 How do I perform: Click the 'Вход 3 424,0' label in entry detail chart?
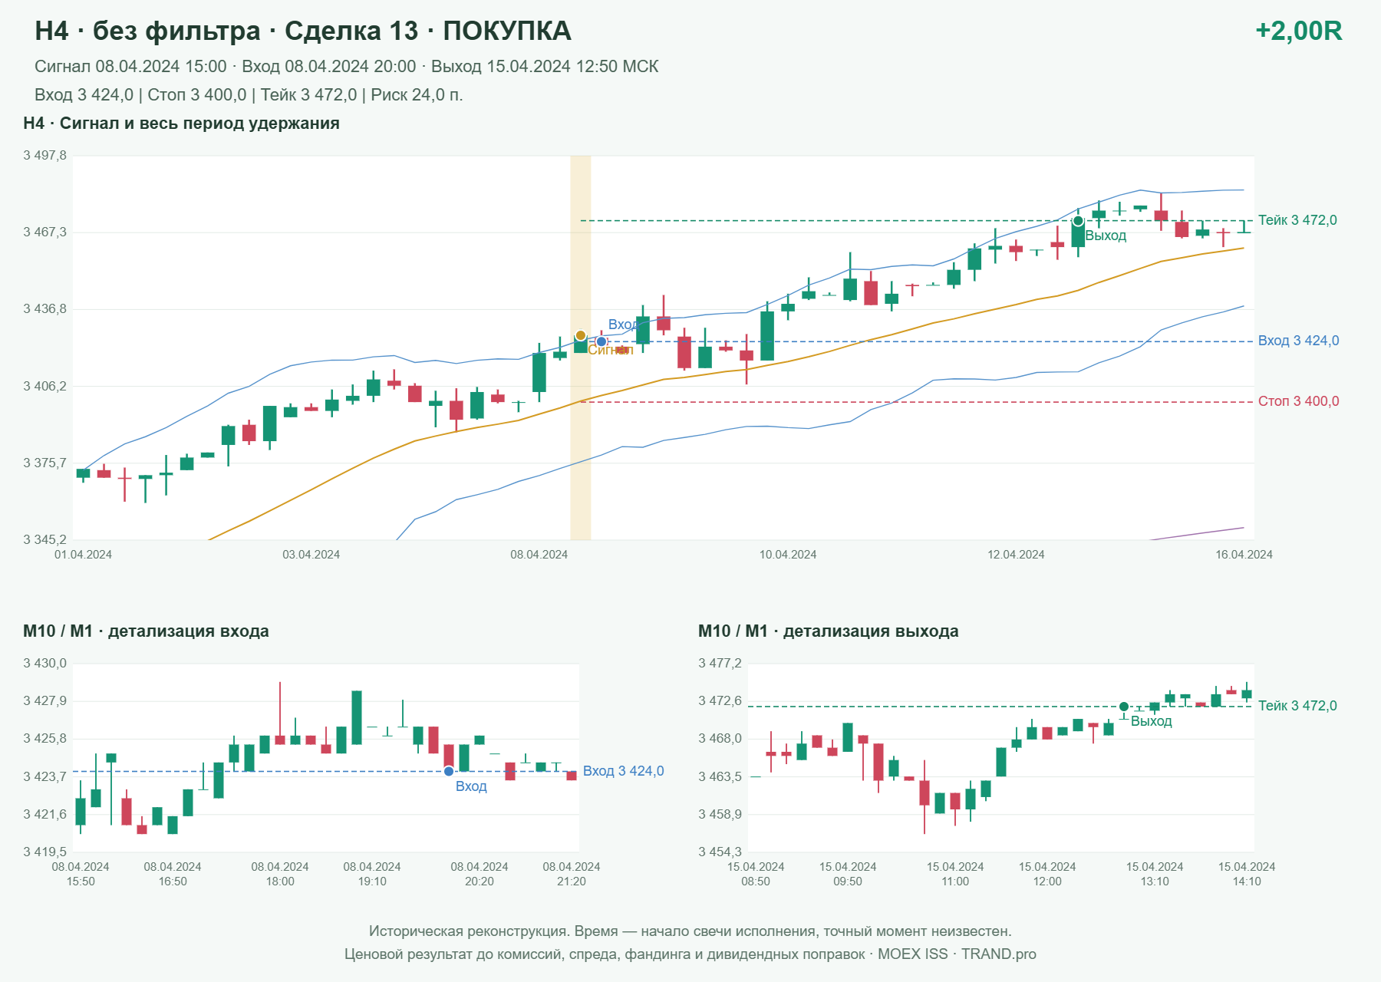click(623, 771)
